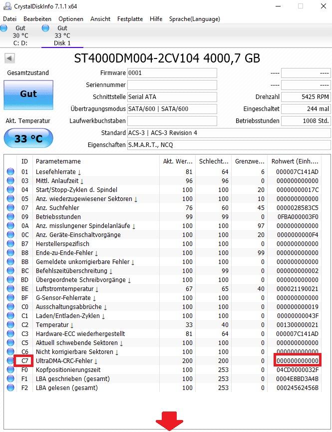Click the Seriennummer field
The height and width of the screenshot is (432, 332).
[172, 85]
